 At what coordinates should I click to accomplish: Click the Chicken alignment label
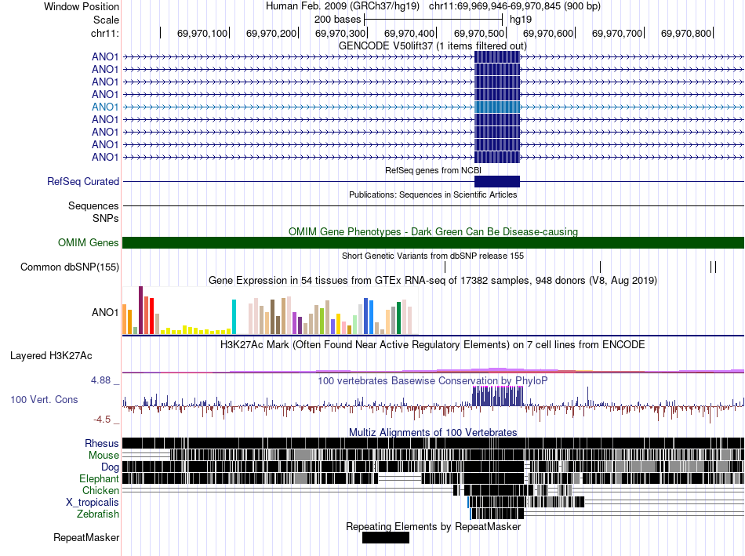(x=100, y=490)
